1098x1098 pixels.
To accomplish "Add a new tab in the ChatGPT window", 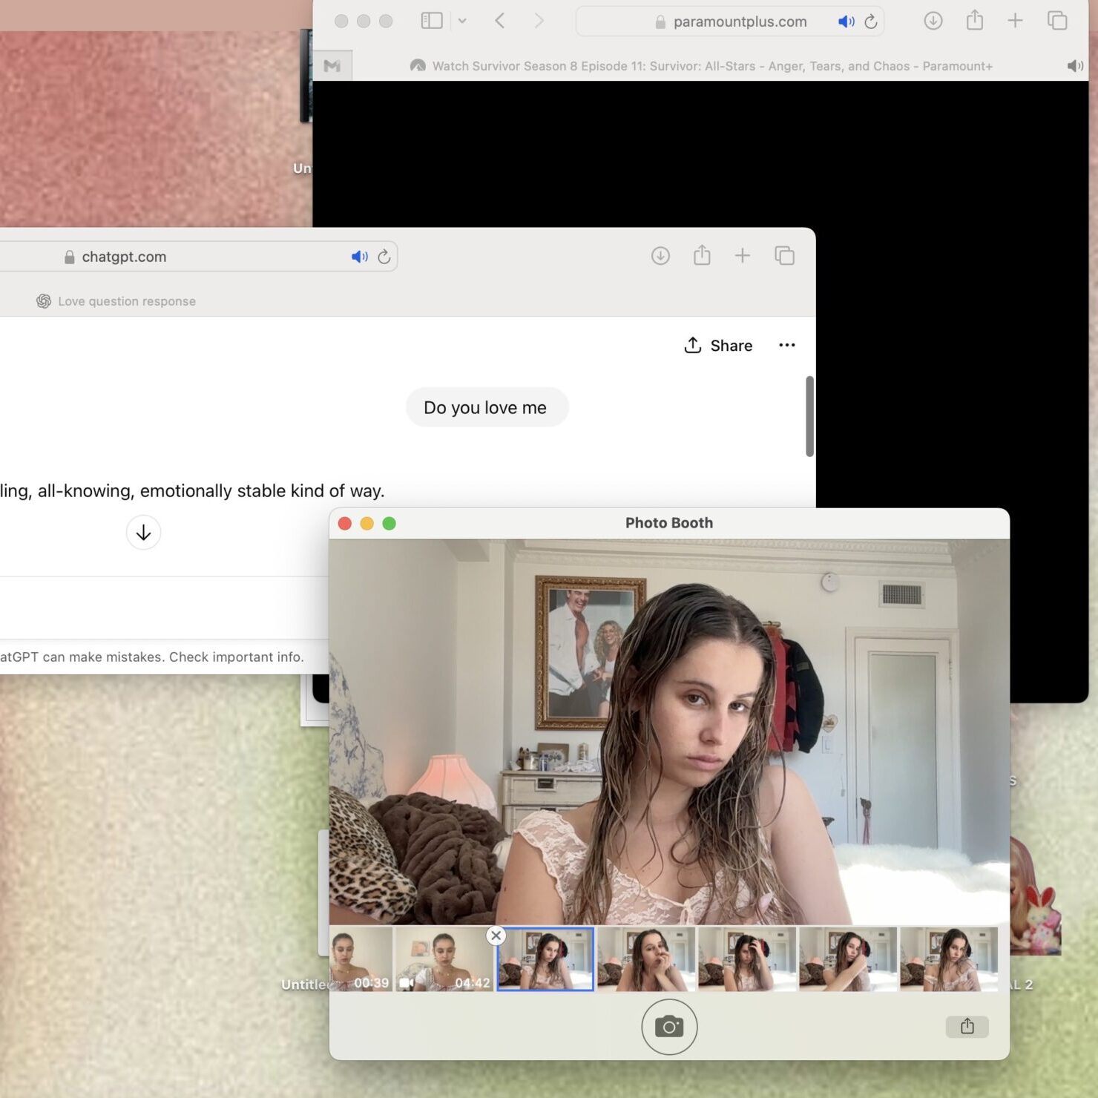I will coord(743,256).
